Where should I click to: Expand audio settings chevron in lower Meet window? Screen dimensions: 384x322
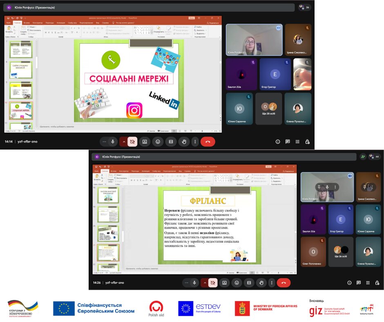click(205, 283)
